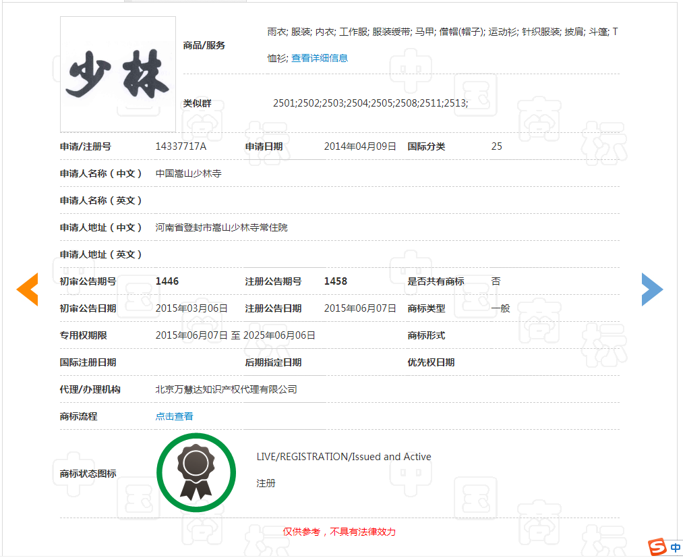Click the 商标类型 label

click(x=426, y=308)
